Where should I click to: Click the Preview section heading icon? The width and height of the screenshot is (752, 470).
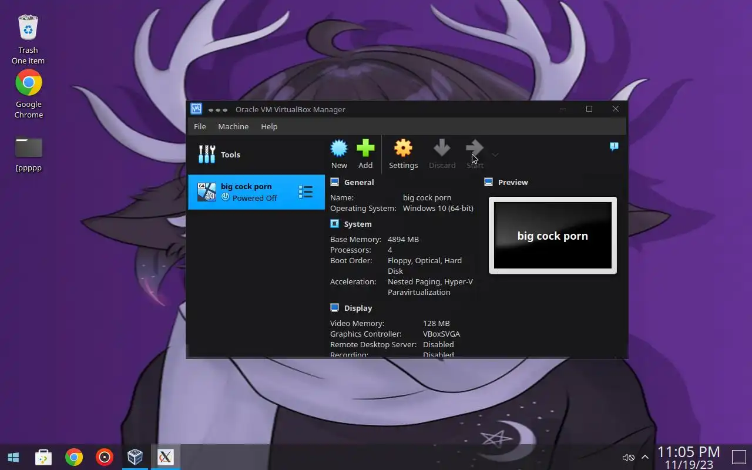coord(488,182)
